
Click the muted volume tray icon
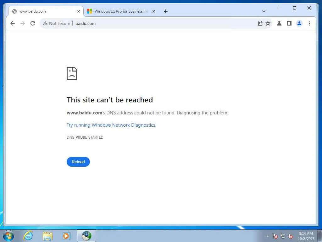(x=290, y=236)
